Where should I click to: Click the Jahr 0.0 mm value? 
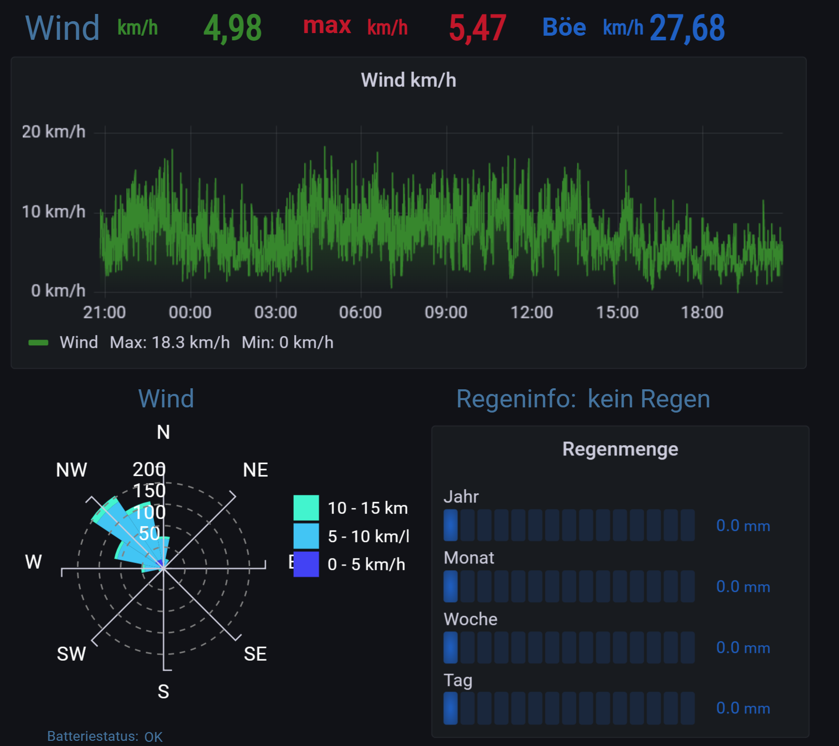(743, 526)
